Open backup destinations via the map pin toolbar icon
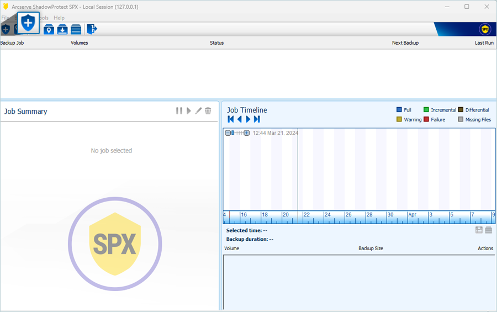The image size is (497, 312). tap(49, 29)
